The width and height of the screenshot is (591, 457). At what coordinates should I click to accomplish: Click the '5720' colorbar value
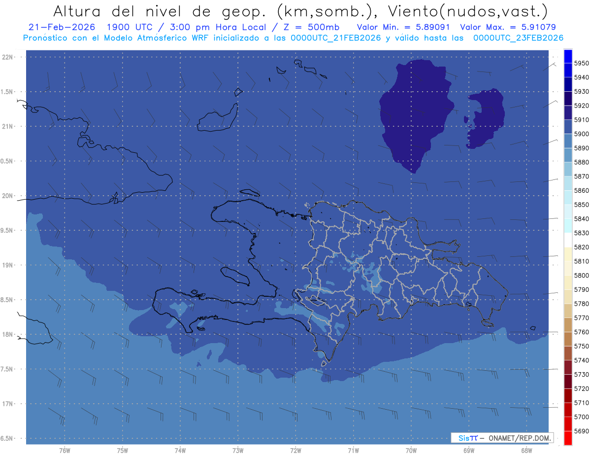581,389
